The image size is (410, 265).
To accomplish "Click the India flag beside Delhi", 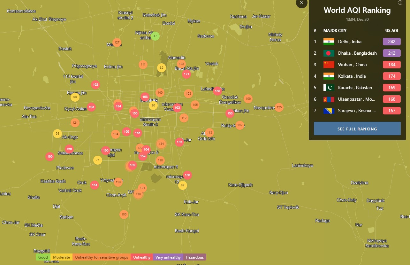I will tap(329, 42).
